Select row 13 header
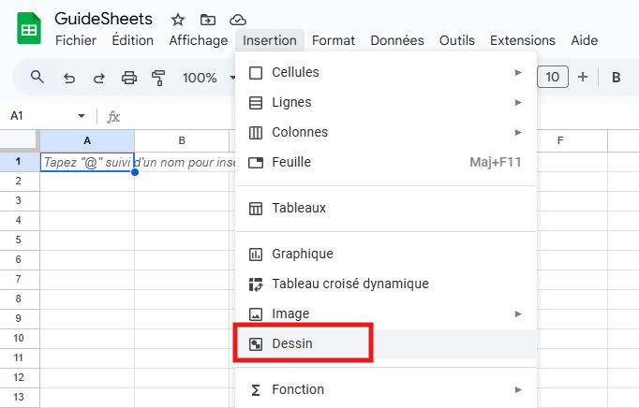This screenshot has height=408, width=639. point(19,397)
